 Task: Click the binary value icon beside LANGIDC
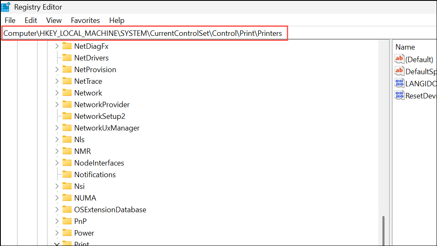[x=399, y=83]
